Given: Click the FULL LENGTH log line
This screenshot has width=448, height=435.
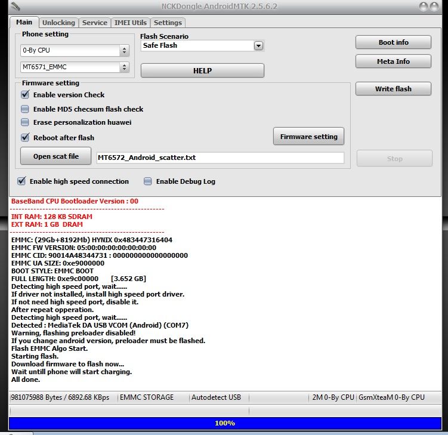Looking at the screenshot, I should point(79,279).
